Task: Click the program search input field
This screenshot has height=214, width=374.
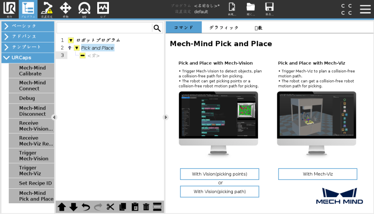Action: click(104, 28)
